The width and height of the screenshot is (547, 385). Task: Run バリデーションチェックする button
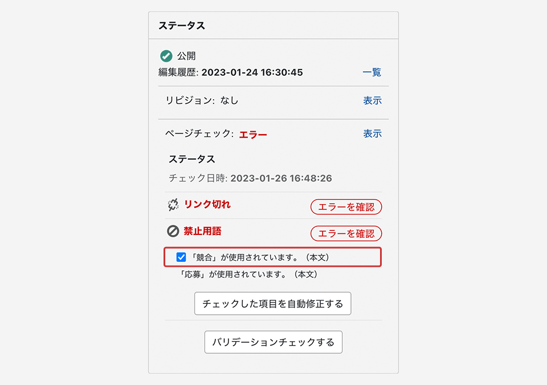(x=273, y=342)
